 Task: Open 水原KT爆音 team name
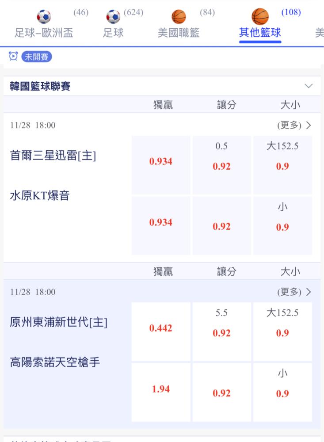[x=39, y=195]
